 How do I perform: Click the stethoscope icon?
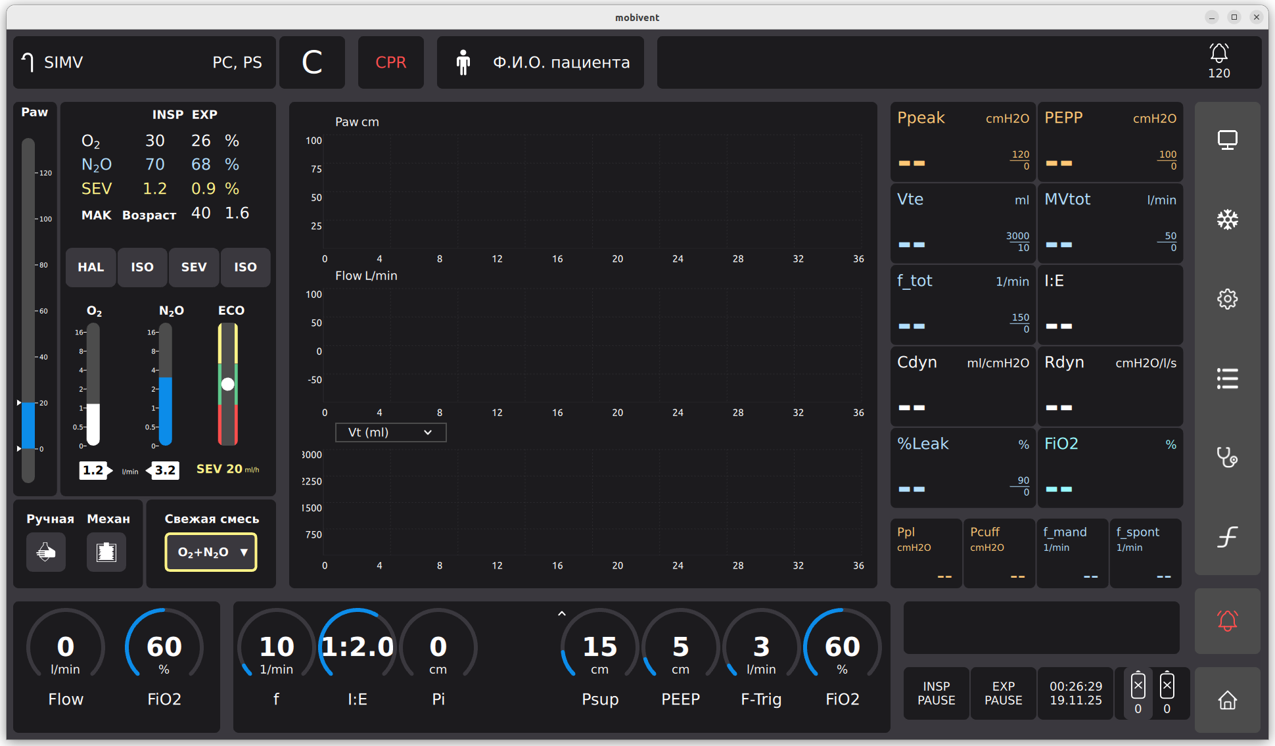(x=1227, y=457)
